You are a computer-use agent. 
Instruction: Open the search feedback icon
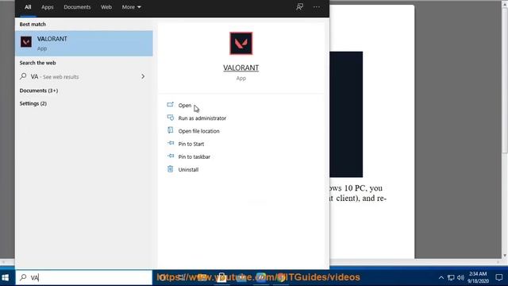click(x=300, y=7)
